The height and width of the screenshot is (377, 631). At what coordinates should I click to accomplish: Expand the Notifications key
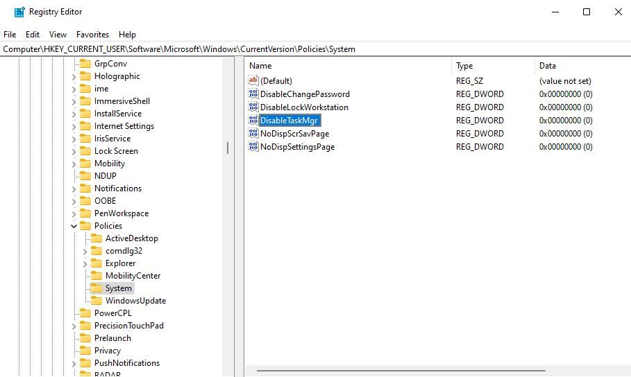click(x=74, y=189)
